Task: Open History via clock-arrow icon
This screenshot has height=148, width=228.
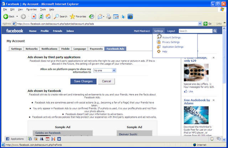Action: point(92,17)
